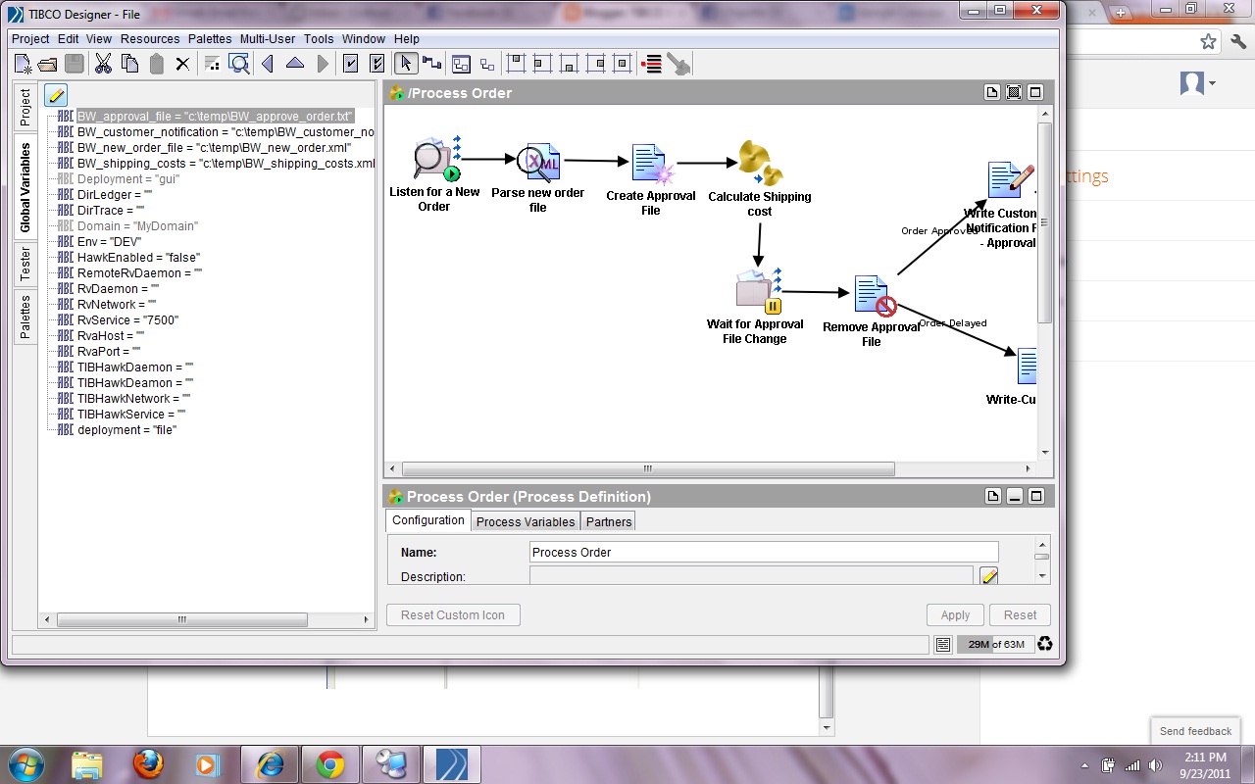Select the BW_approval_file global variable

point(214,117)
